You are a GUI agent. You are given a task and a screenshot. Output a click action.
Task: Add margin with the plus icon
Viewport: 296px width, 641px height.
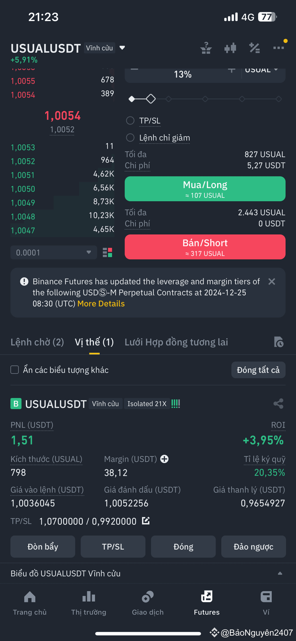click(x=164, y=459)
